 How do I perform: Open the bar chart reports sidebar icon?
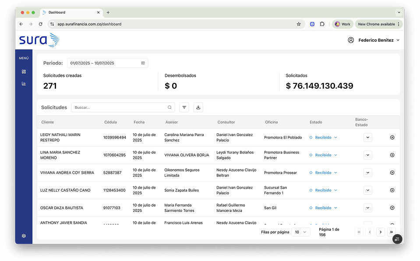tap(24, 83)
